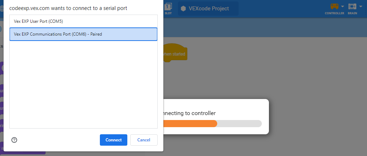Click the SLOT label under the slot icon

[168, 13]
